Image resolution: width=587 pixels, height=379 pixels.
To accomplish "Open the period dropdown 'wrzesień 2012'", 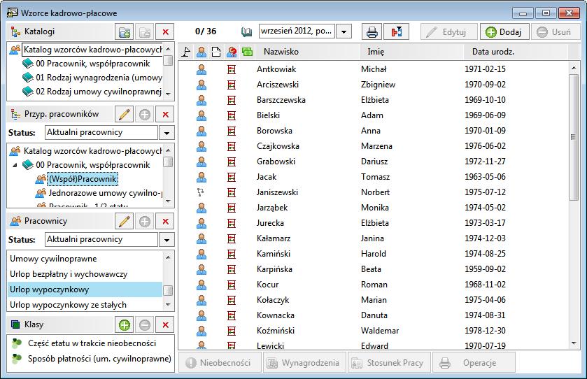I will [344, 31].
